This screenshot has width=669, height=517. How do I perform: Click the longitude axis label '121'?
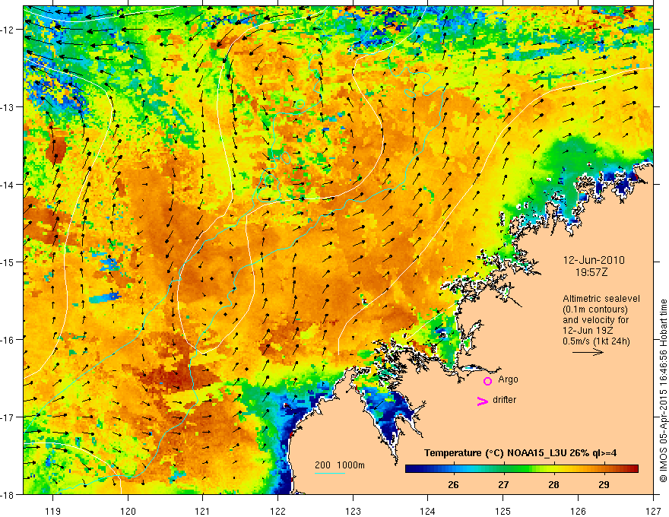point(203,511)
